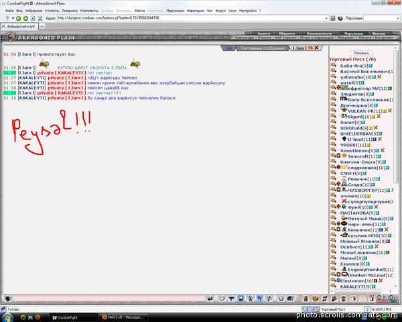Click the user name Sweetlemon[9] in the list
The height and width of the screenshot is (322, 402).
[x=357, y=151]
